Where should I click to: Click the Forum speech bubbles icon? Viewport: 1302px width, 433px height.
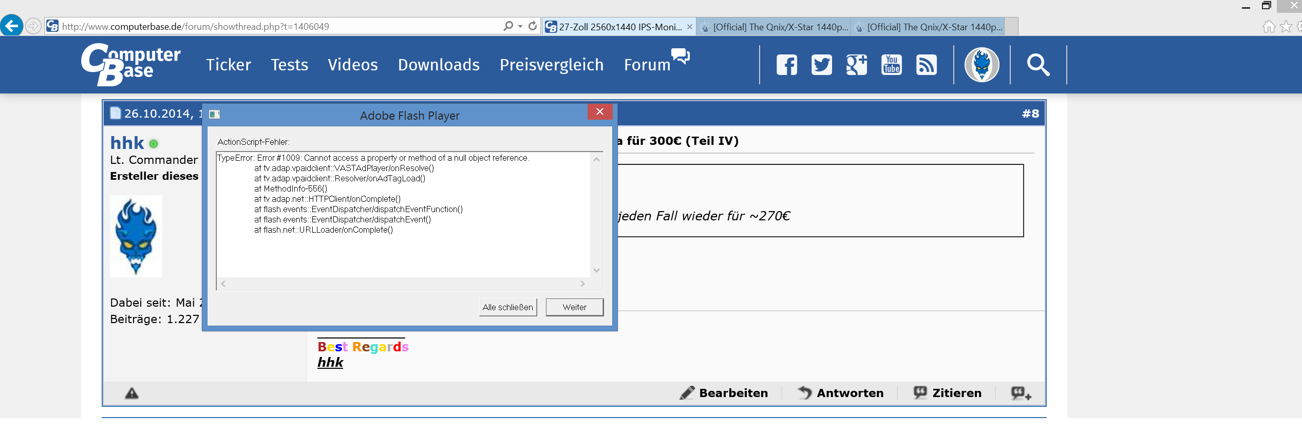681,55
